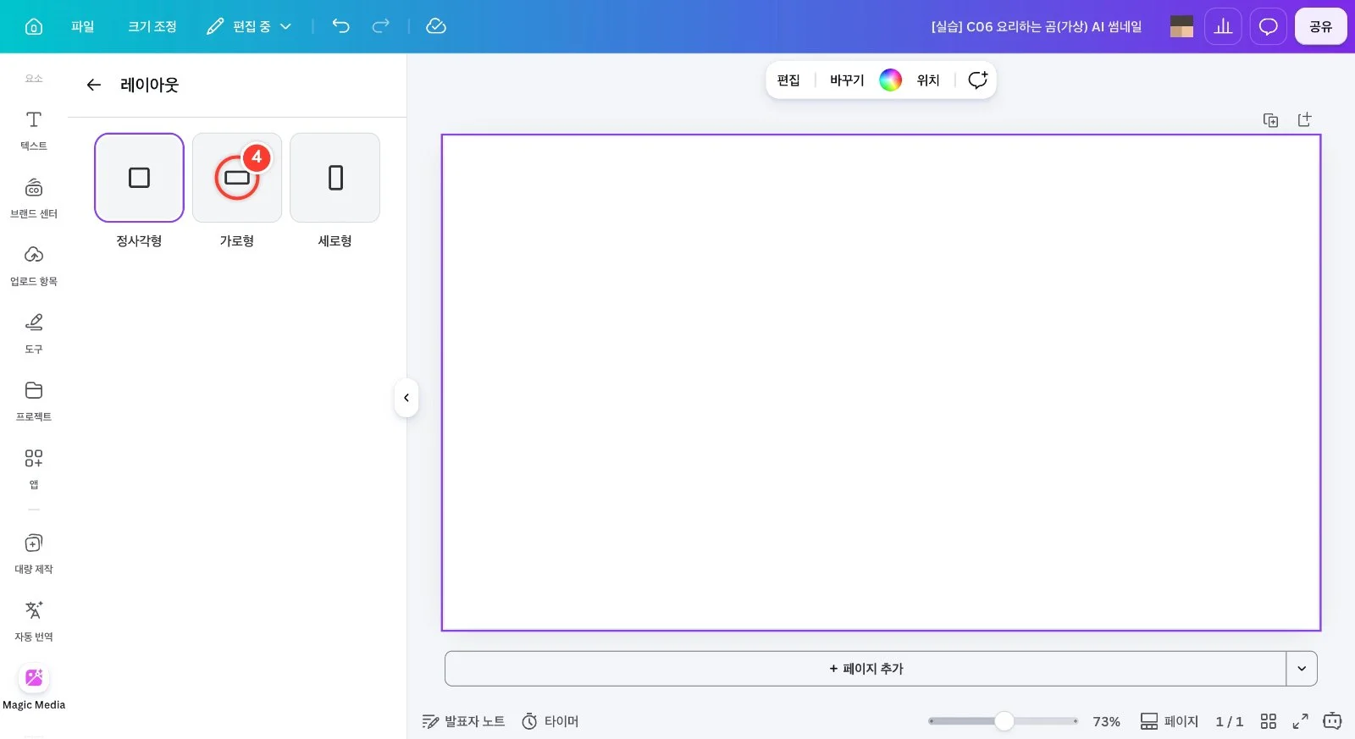Open the analytics chart icon
The width and height of the screenshot is (1355, 739).
[x=1223, y=26]
